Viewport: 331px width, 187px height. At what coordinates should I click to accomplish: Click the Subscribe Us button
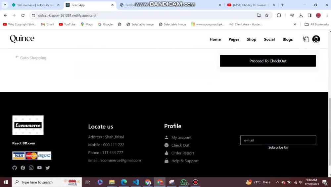[278, 147]
